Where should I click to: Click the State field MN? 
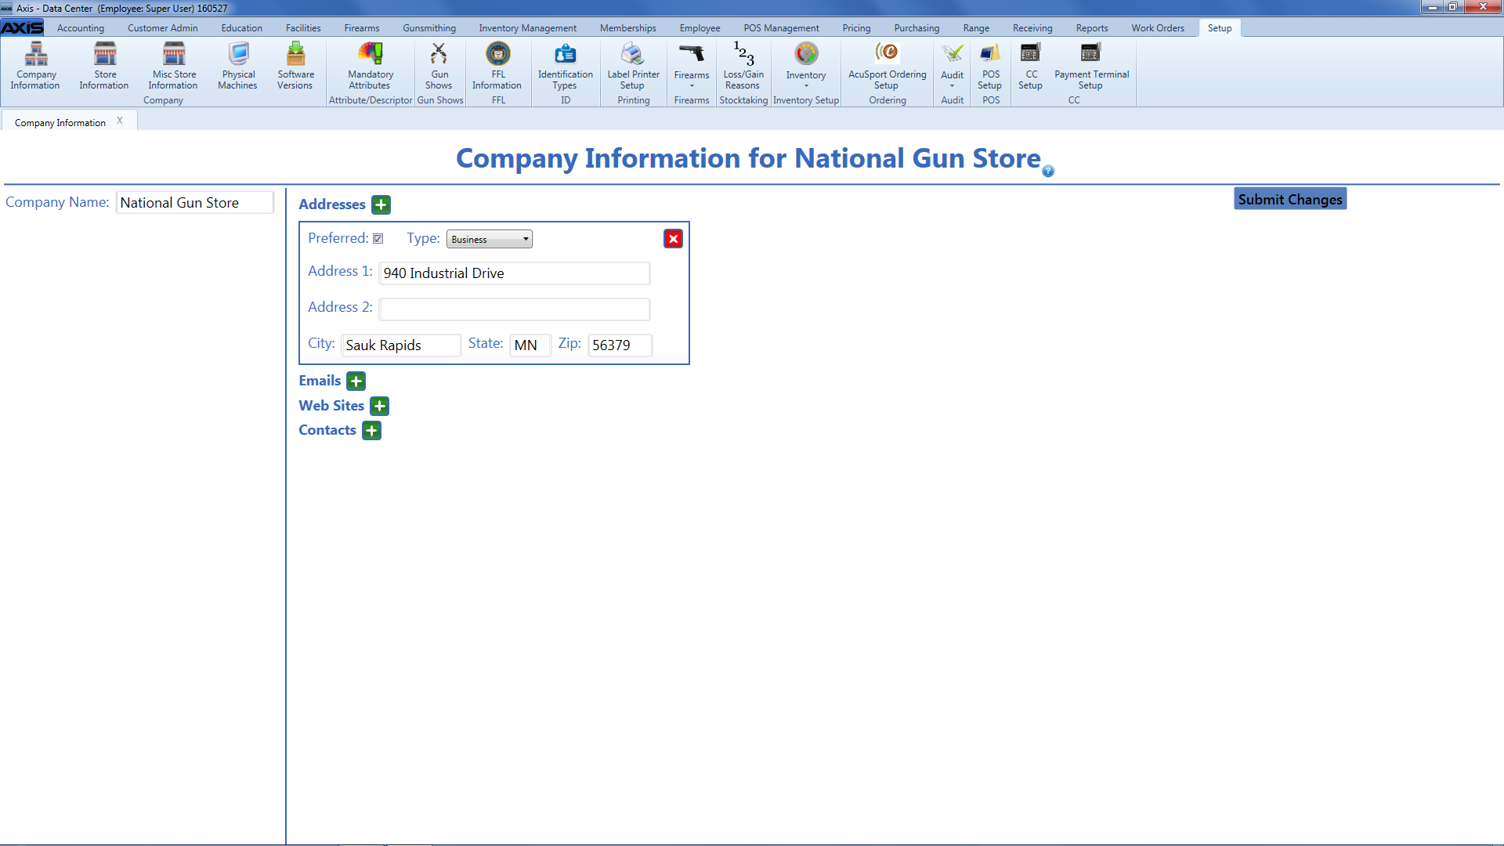coord(530,345)
